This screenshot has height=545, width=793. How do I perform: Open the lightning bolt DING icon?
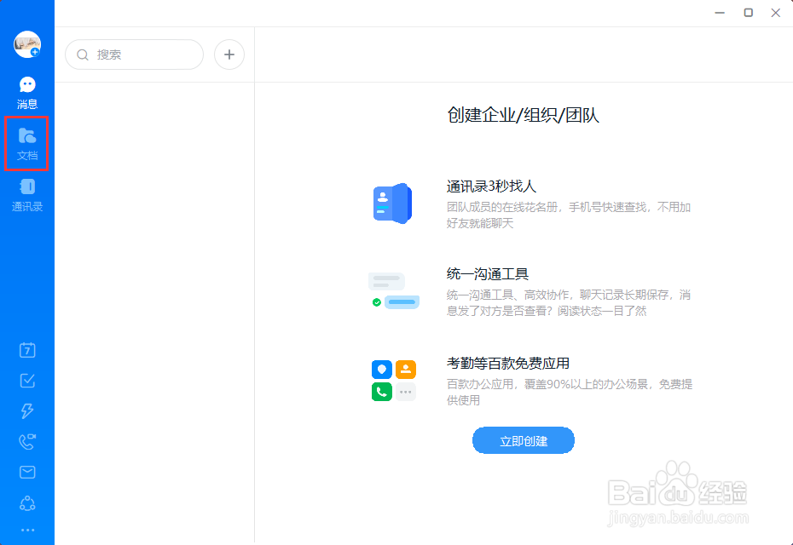click(27, 410)
